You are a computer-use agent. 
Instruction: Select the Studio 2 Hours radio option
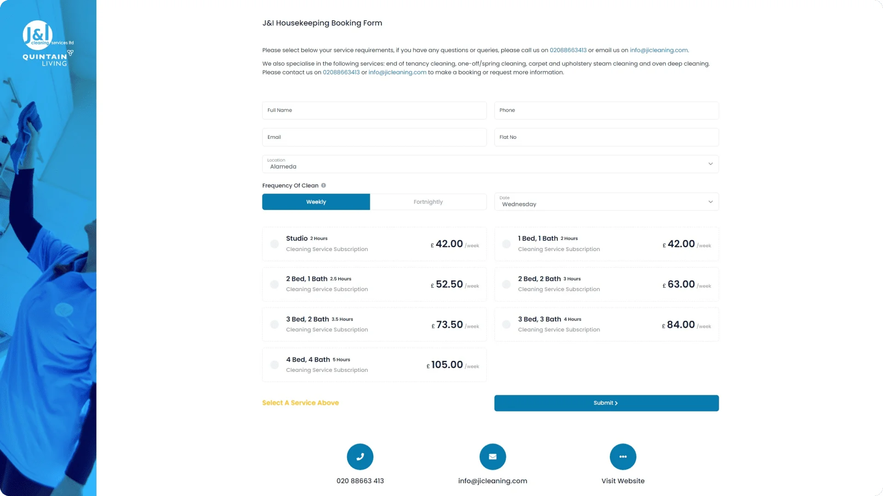275,244
